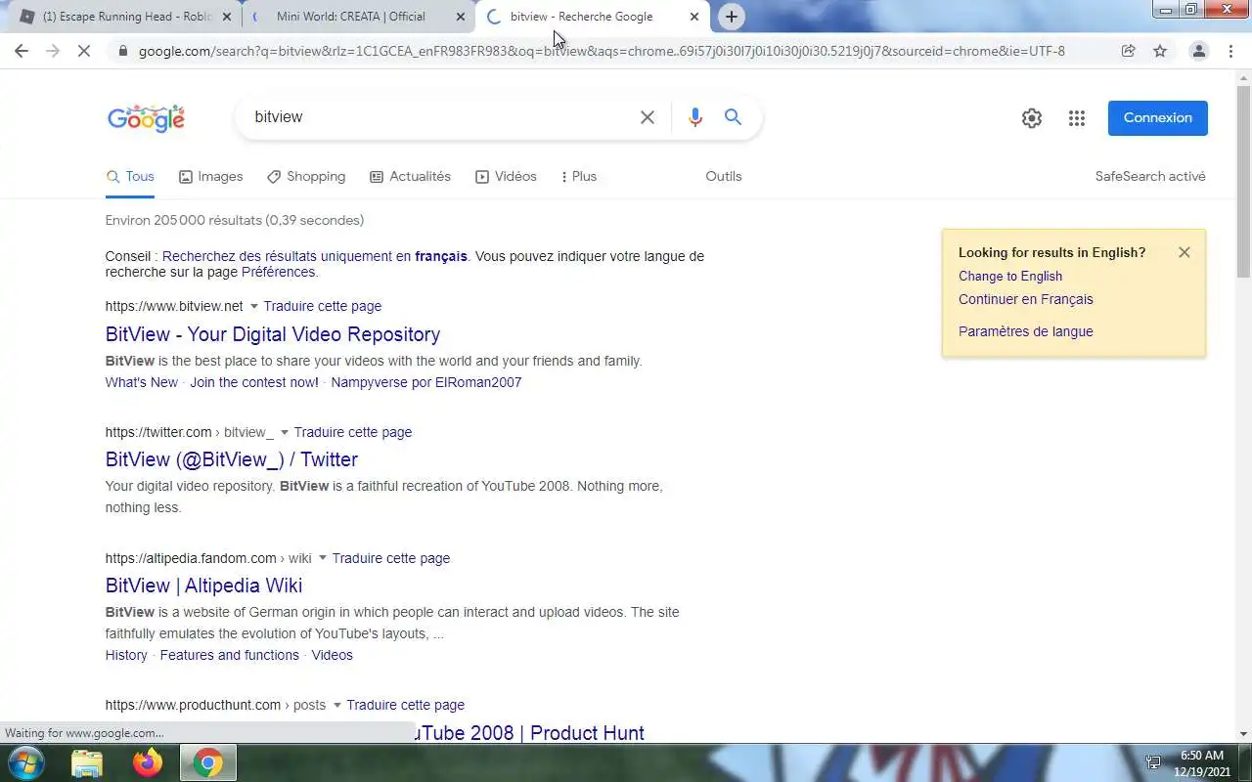Select the Tous results tab
The width and height of the screenshot is (1252, 782).
coord(130,176)
